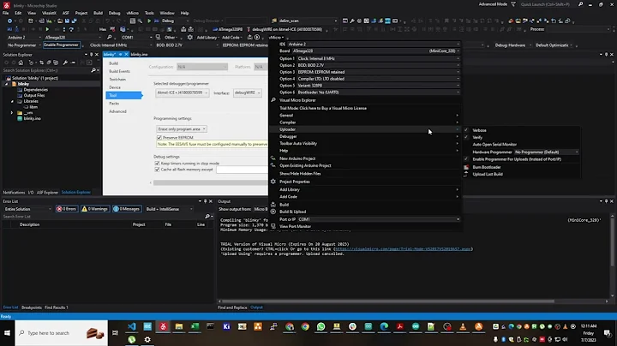Screen dimensions: 617x346
Task: Click the notifications filter icon beside Advanced Mode
Action: (513, 4)
